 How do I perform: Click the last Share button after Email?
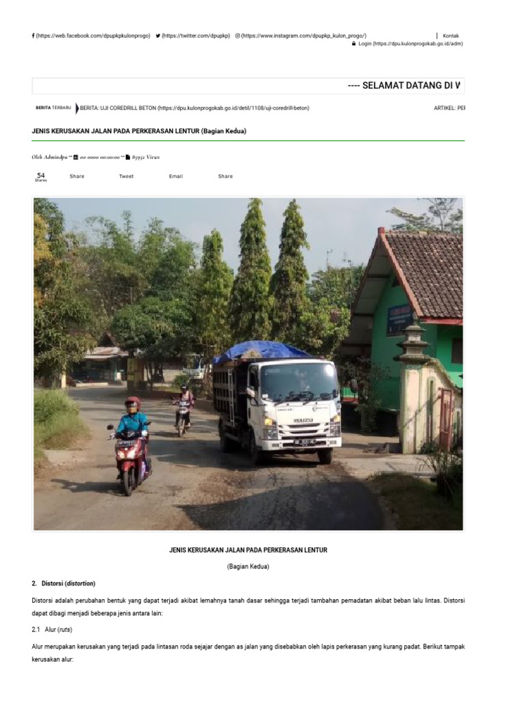click(225, 176)
